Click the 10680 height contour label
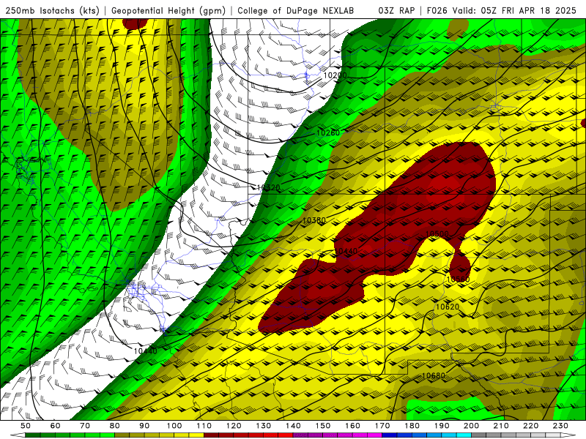 tap(434, 375)
